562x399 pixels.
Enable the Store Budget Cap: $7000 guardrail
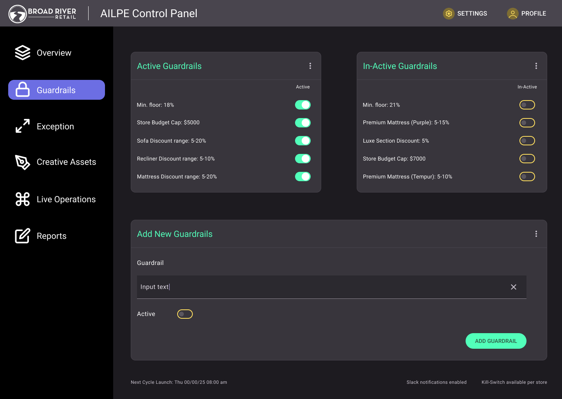[527, 159]
